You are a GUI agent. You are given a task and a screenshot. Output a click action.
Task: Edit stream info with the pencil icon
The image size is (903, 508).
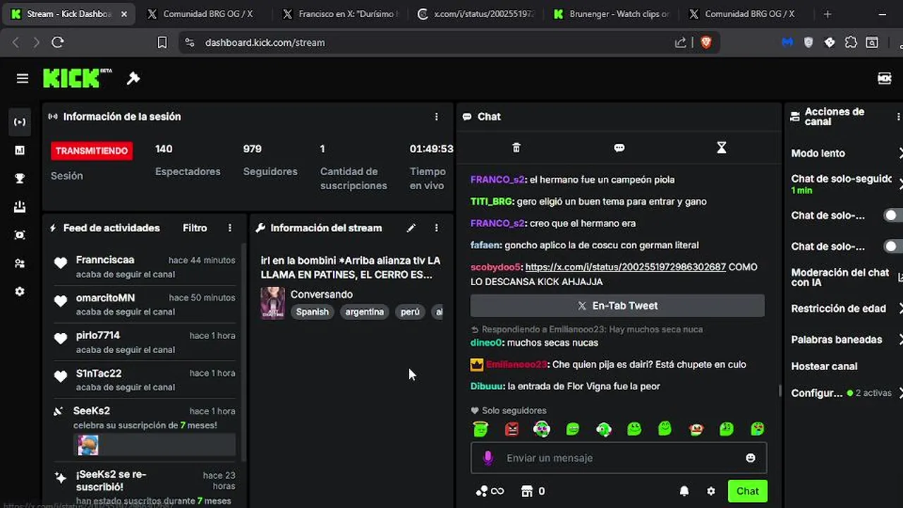click(411, 228)
